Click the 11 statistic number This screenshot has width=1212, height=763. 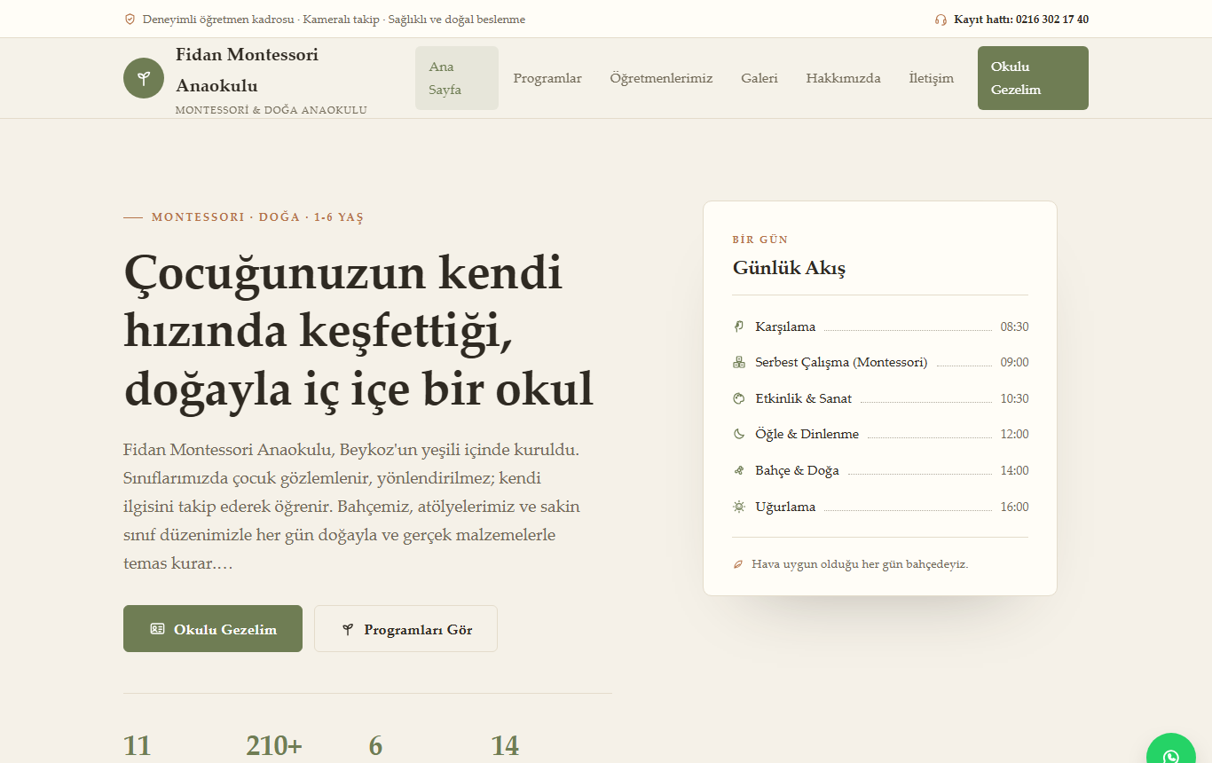[x=138, y=746]
